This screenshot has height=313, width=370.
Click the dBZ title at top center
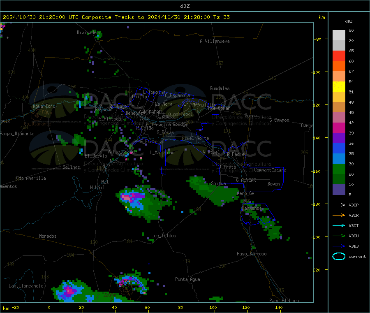185,6
